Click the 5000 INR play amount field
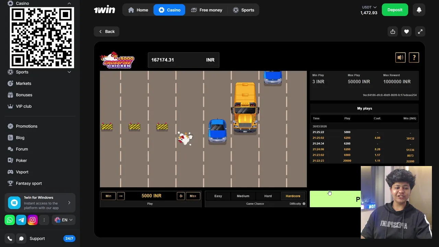 pos(151,196)
